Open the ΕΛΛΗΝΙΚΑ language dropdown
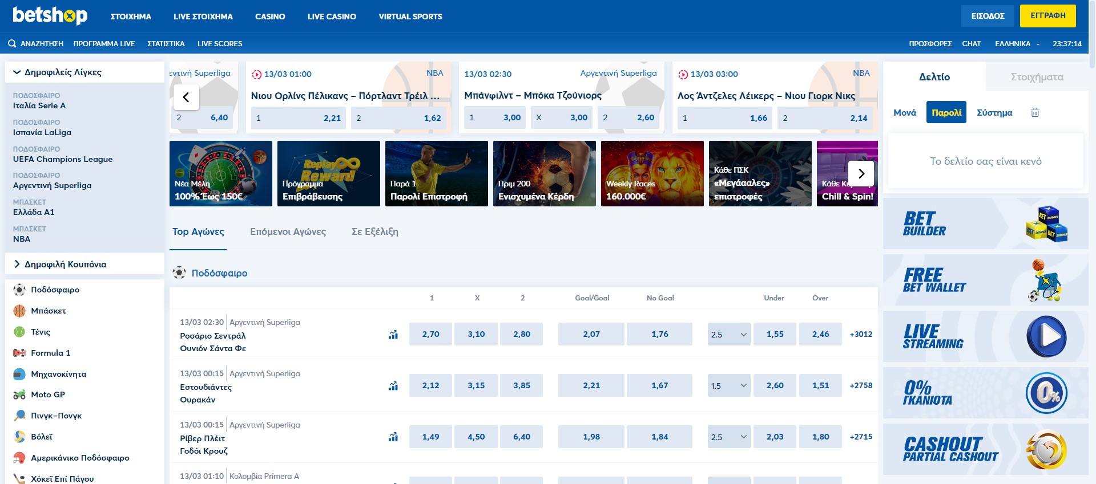Screen dimensions: 1096x484 [1017, 43]
